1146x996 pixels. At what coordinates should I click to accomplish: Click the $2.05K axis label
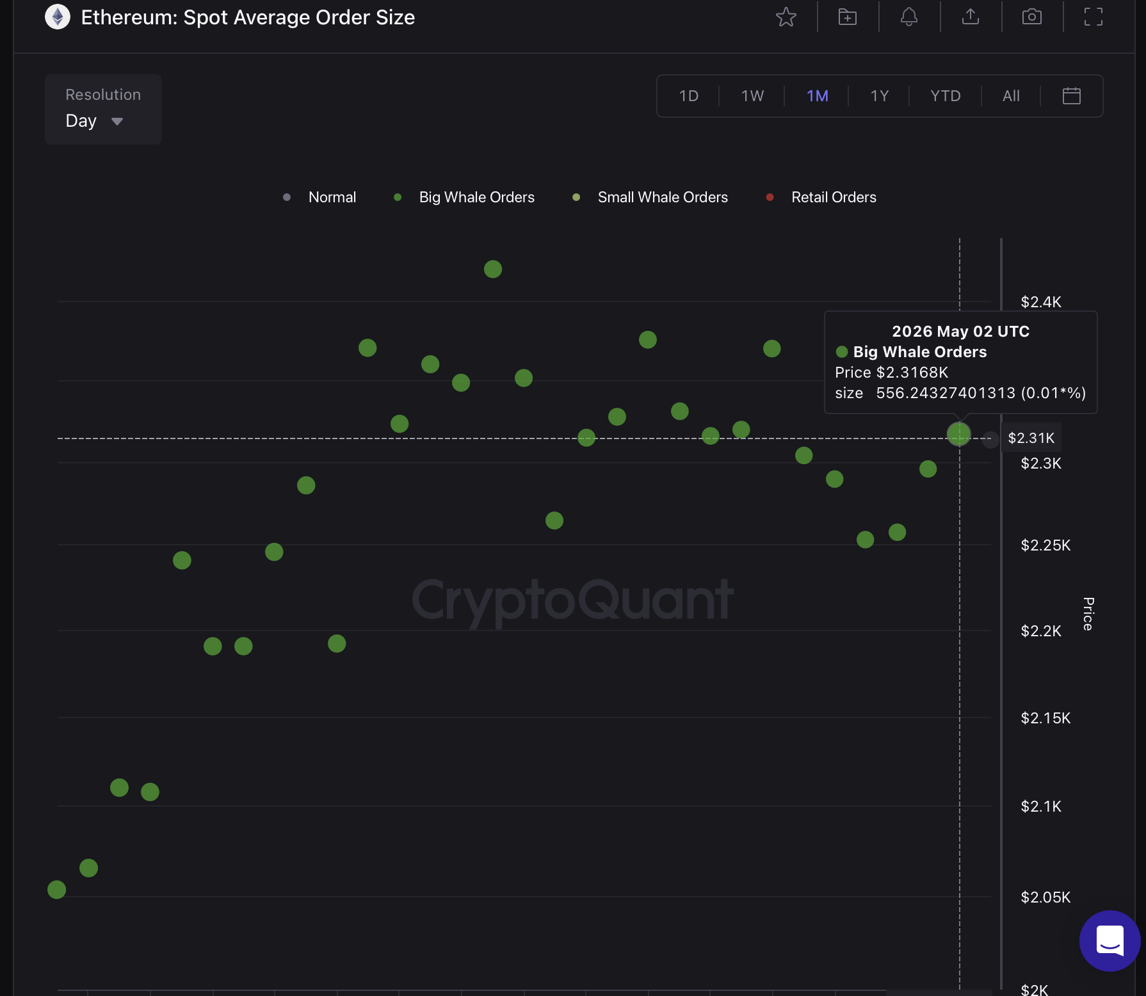(x=1045, y=897)
